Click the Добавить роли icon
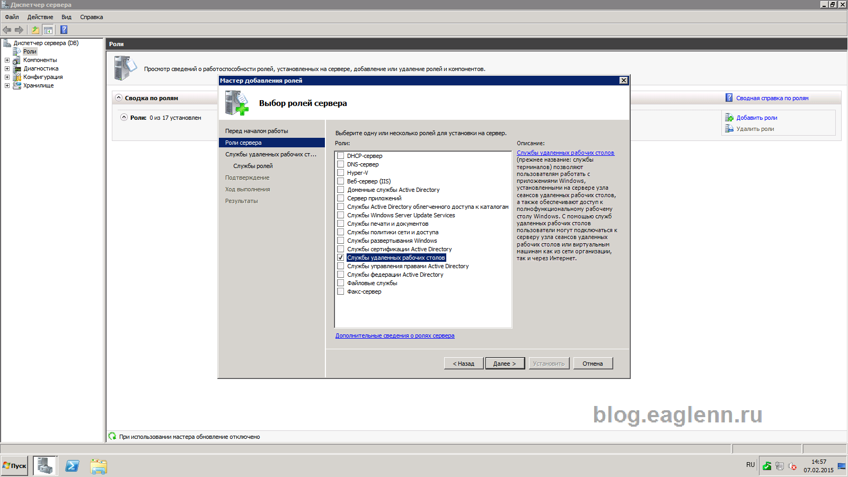The width and height of the screenshot is (848, 477). 729,118
